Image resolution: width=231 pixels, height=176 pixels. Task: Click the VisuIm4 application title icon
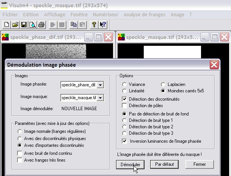[x=4, y=5]
